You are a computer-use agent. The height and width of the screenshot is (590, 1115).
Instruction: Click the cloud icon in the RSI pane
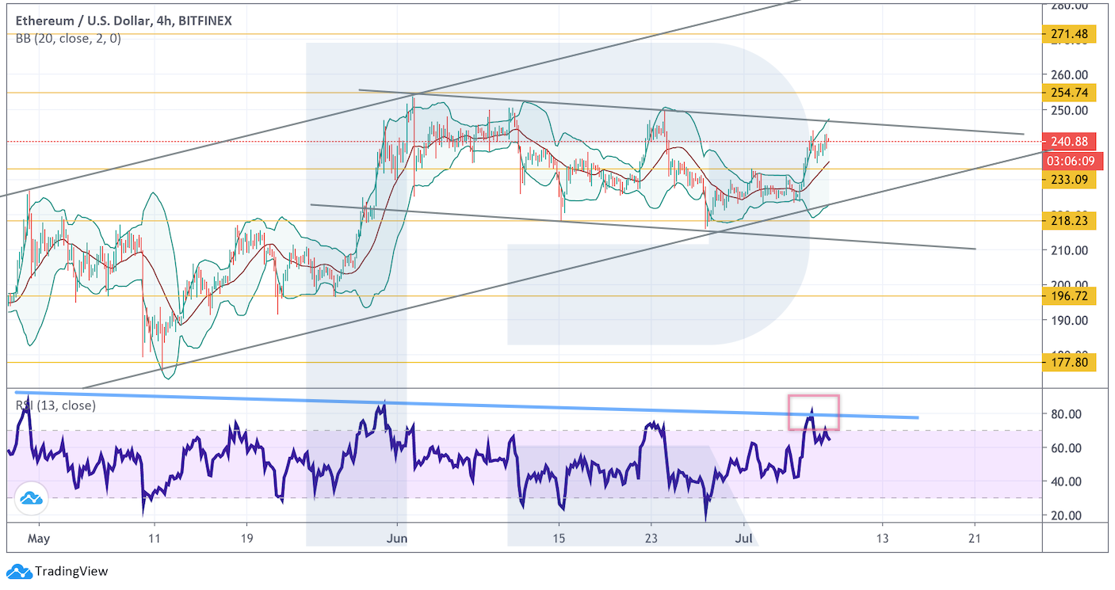pos(32,499)
